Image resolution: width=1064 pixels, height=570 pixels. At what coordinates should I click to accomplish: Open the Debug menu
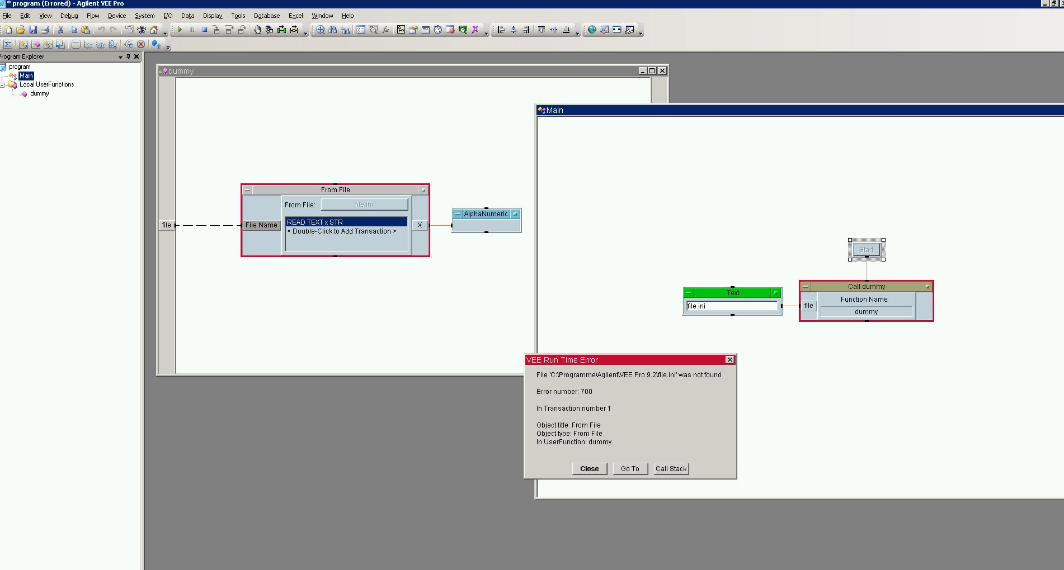coord(69,16)
